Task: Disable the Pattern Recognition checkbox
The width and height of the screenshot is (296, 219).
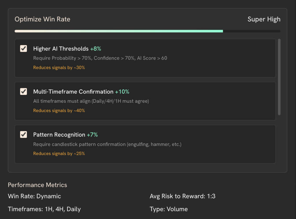Action: pyautogui.click(x=23, y=135)
